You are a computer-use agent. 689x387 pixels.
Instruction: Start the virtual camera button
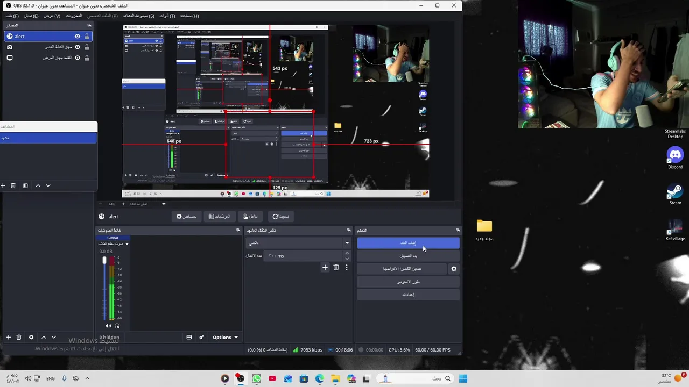click(x=402, y=269)
